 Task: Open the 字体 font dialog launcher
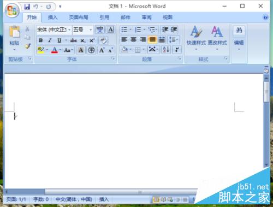113,58
